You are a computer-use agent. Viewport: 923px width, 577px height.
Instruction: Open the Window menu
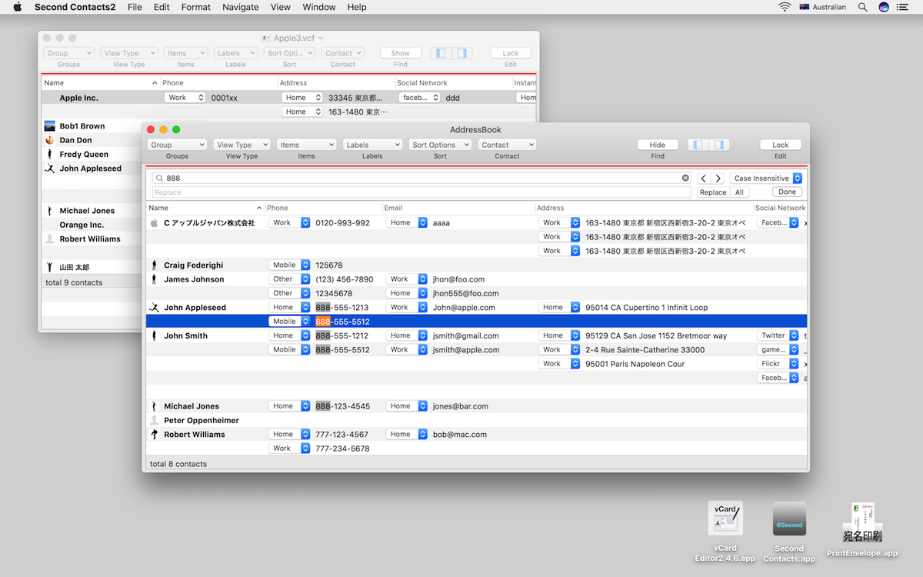click(x=319, y=7)
